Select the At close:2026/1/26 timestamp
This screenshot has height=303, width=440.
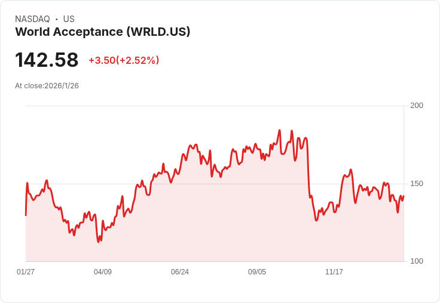point(47,86)
